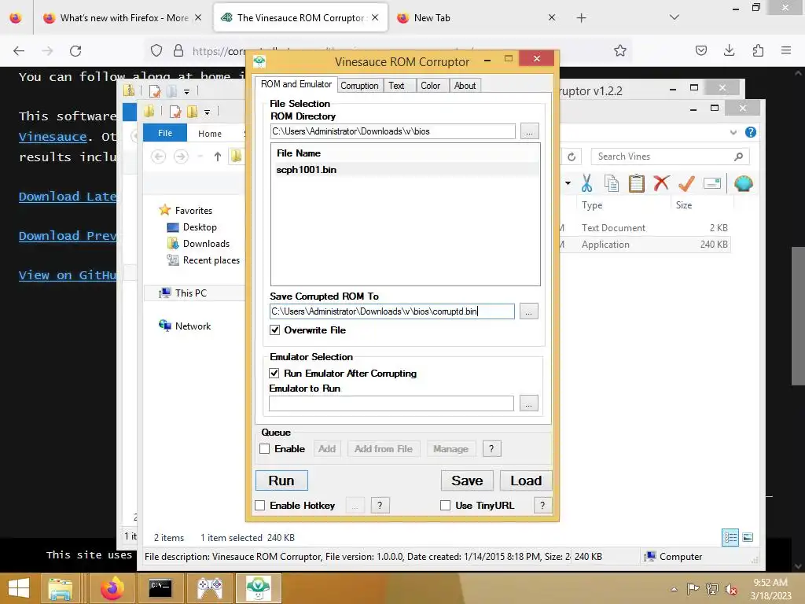Image resolution: width=805 pixels, height=604 pixels.
Task: Click the Explorer Up arrow button
Action: (x=218, y=157)
